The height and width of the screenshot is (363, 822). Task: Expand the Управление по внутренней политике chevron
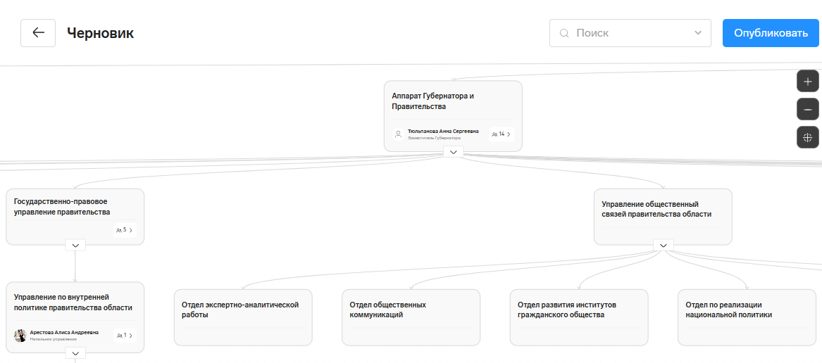click(75, 352)
